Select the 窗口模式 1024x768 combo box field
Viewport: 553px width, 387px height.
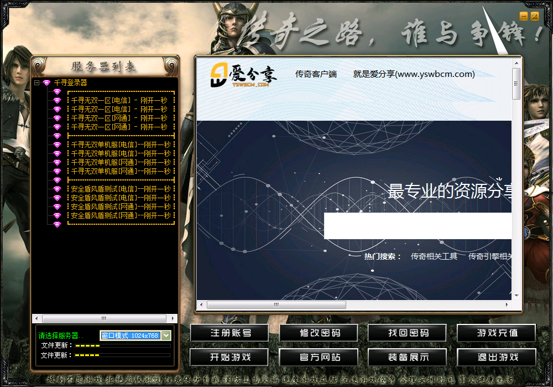click(x=130, y=336)
